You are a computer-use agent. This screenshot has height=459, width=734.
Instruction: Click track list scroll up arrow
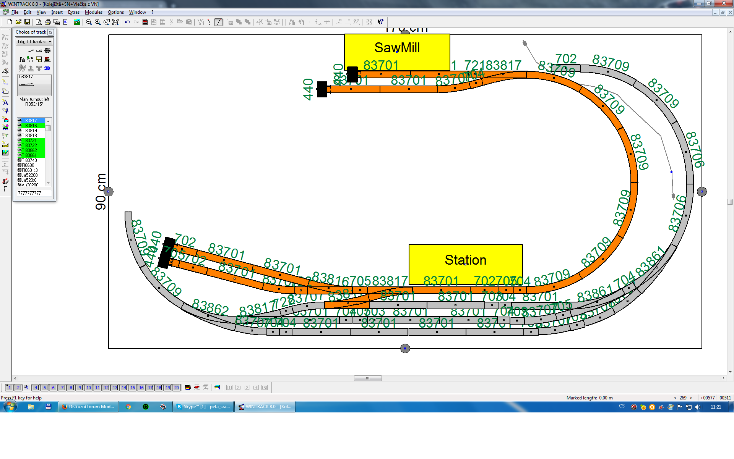click(x=48, y=121)
